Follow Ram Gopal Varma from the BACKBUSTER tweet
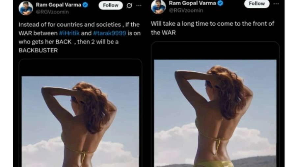Viewport: 298px width, 167px height. coord(111,5)
